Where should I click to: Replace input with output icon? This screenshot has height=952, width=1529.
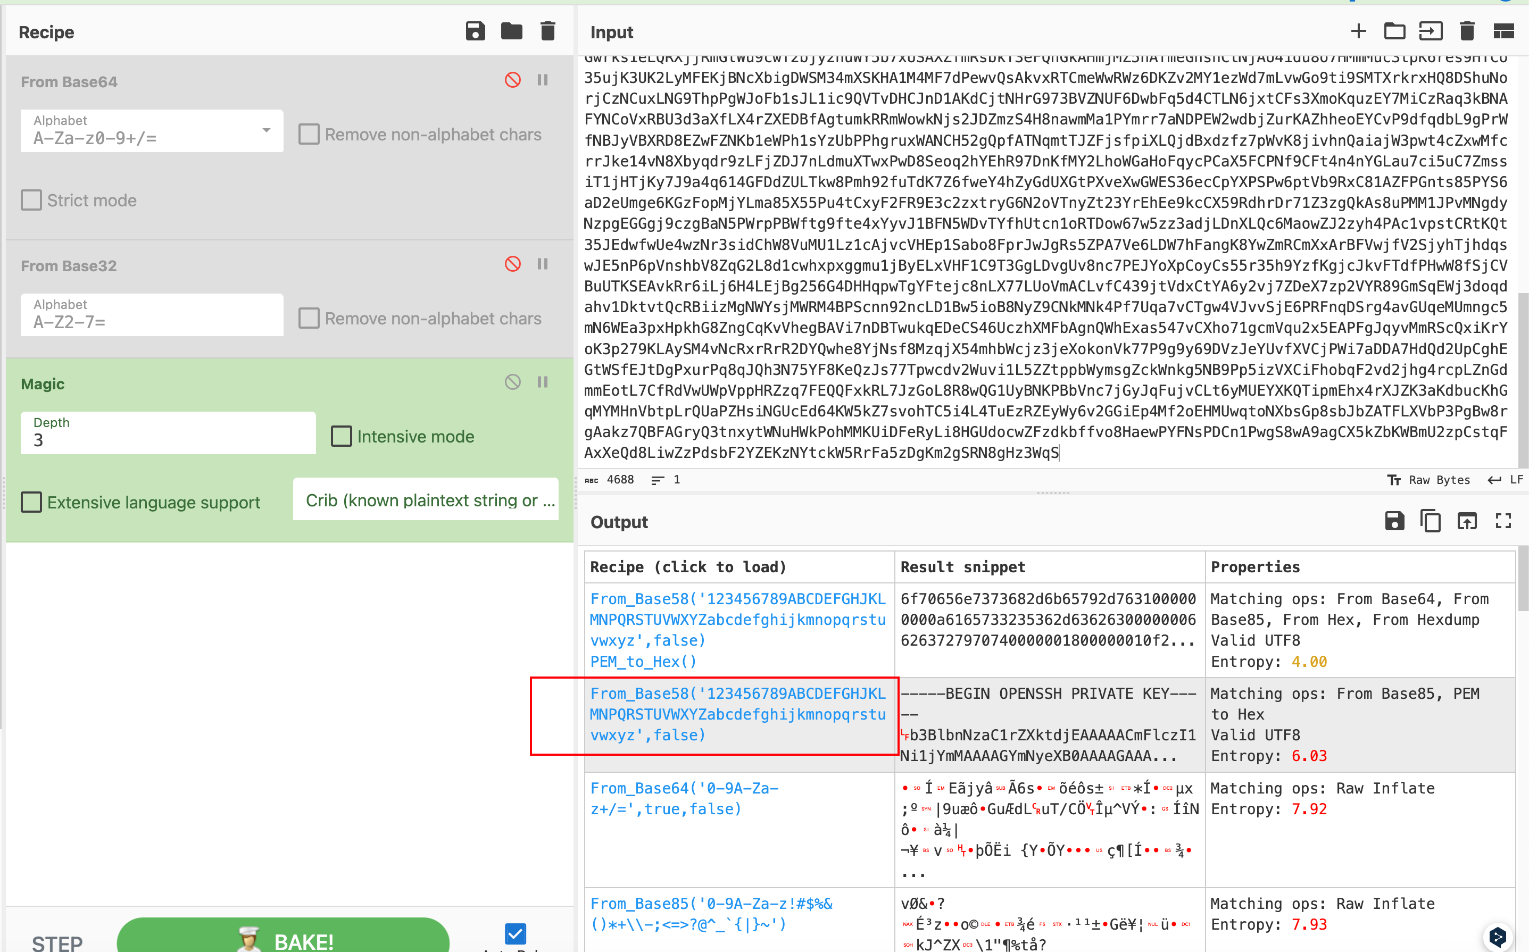pyautogui.click(x=1467, y=521)
